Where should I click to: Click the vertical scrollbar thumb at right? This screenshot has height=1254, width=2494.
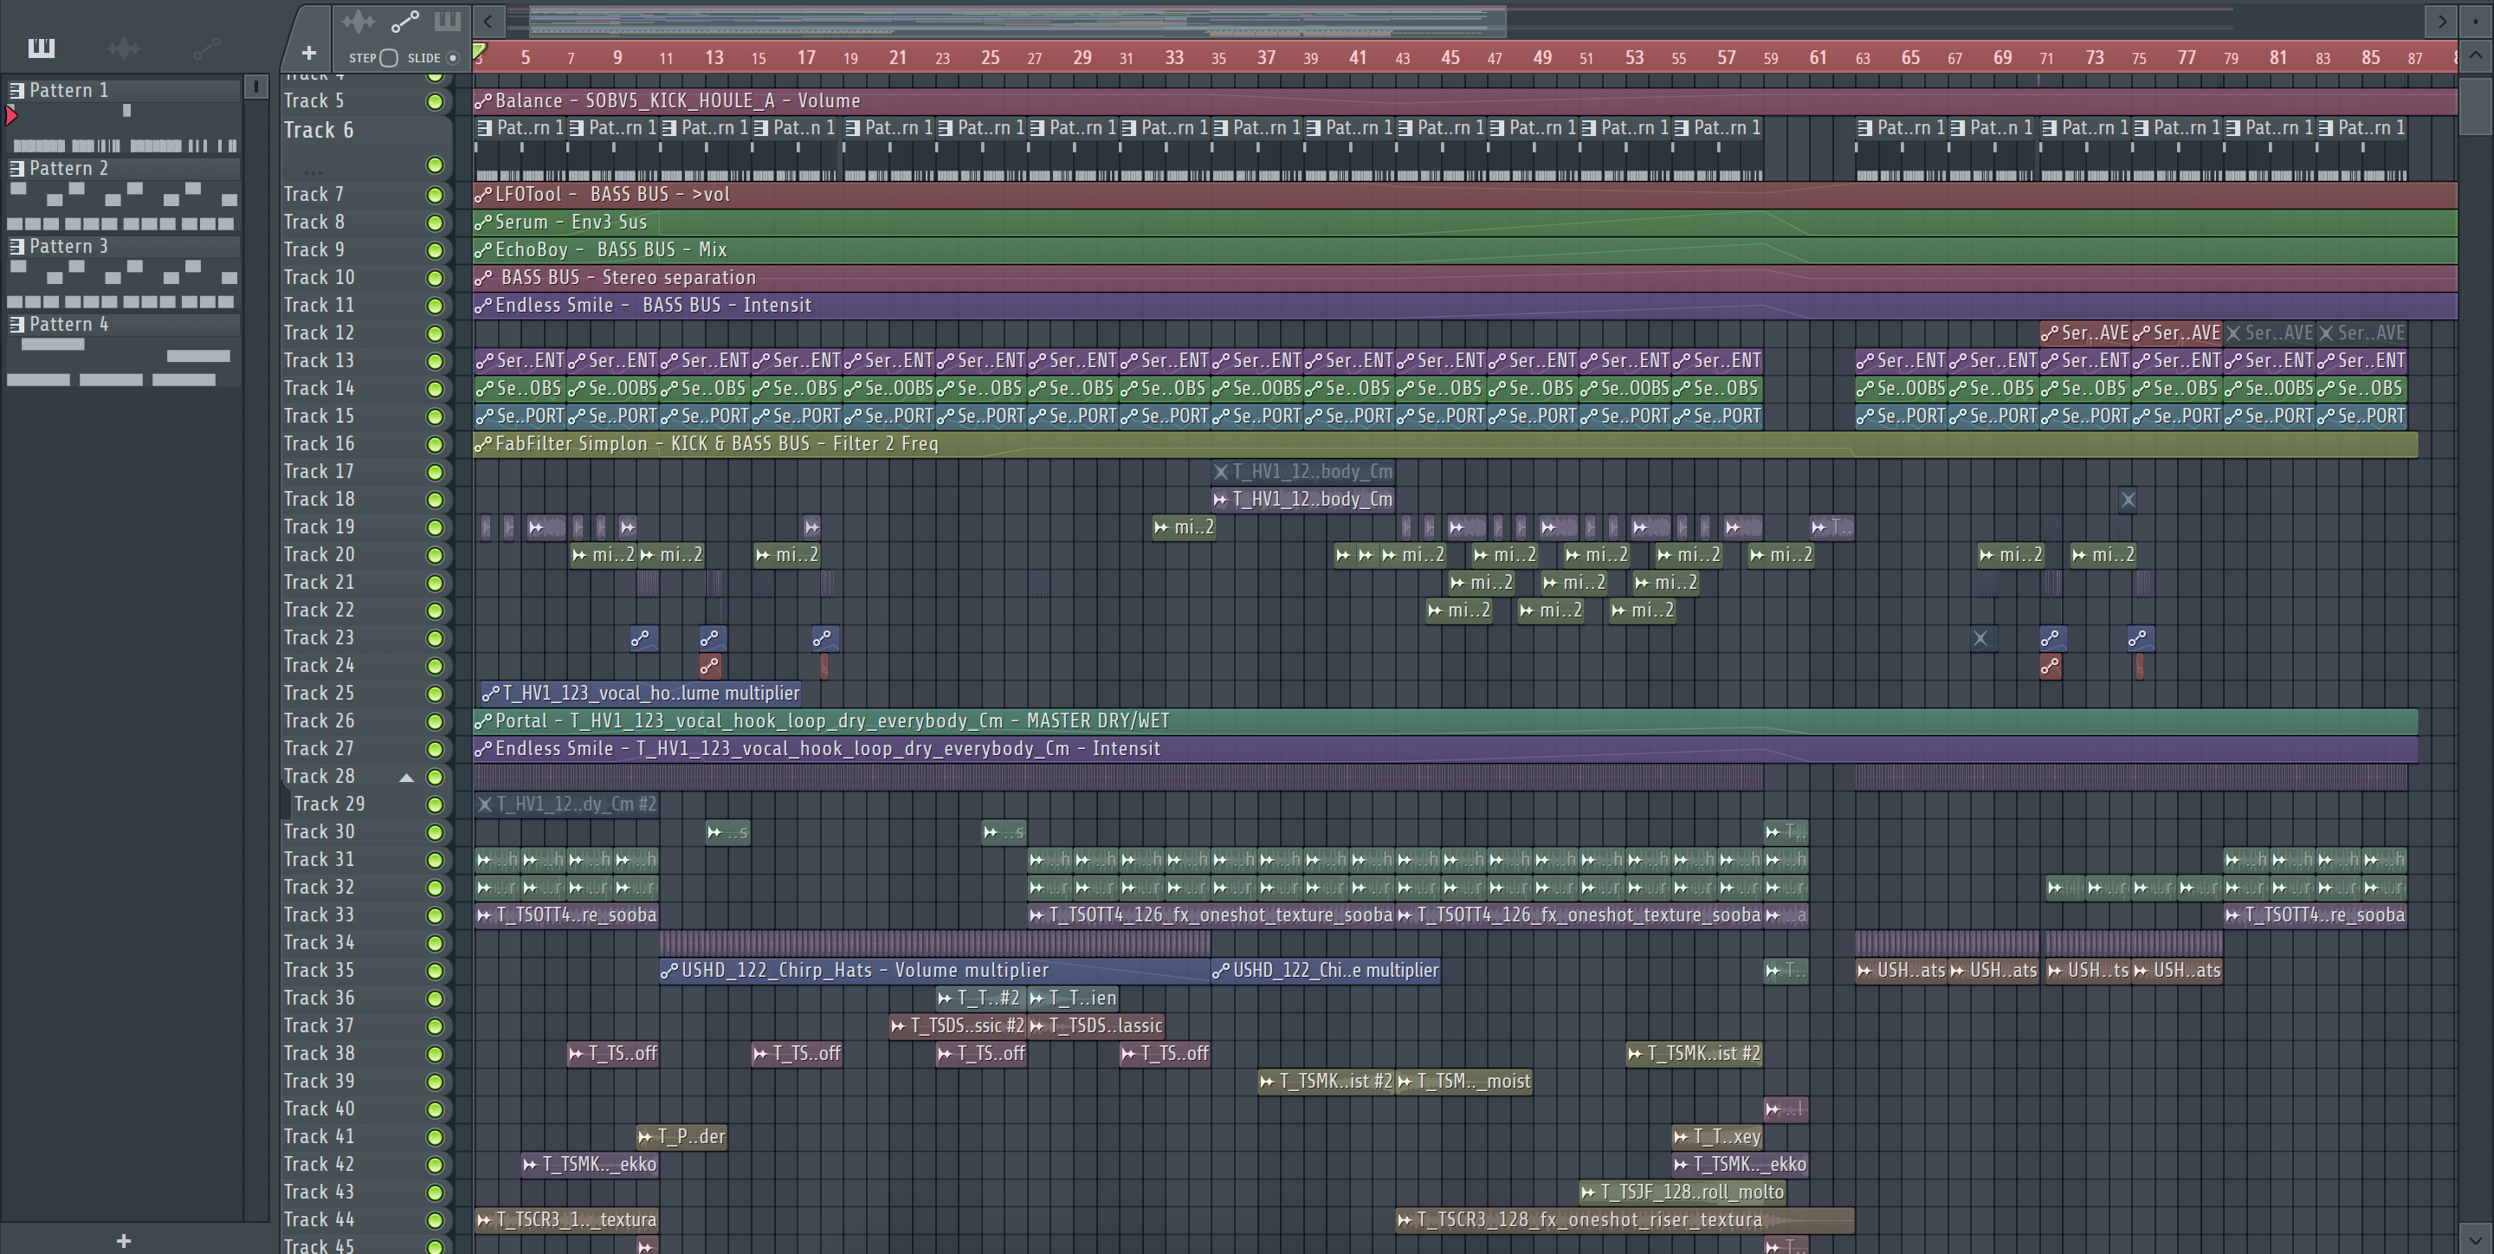coord(2475,105)
